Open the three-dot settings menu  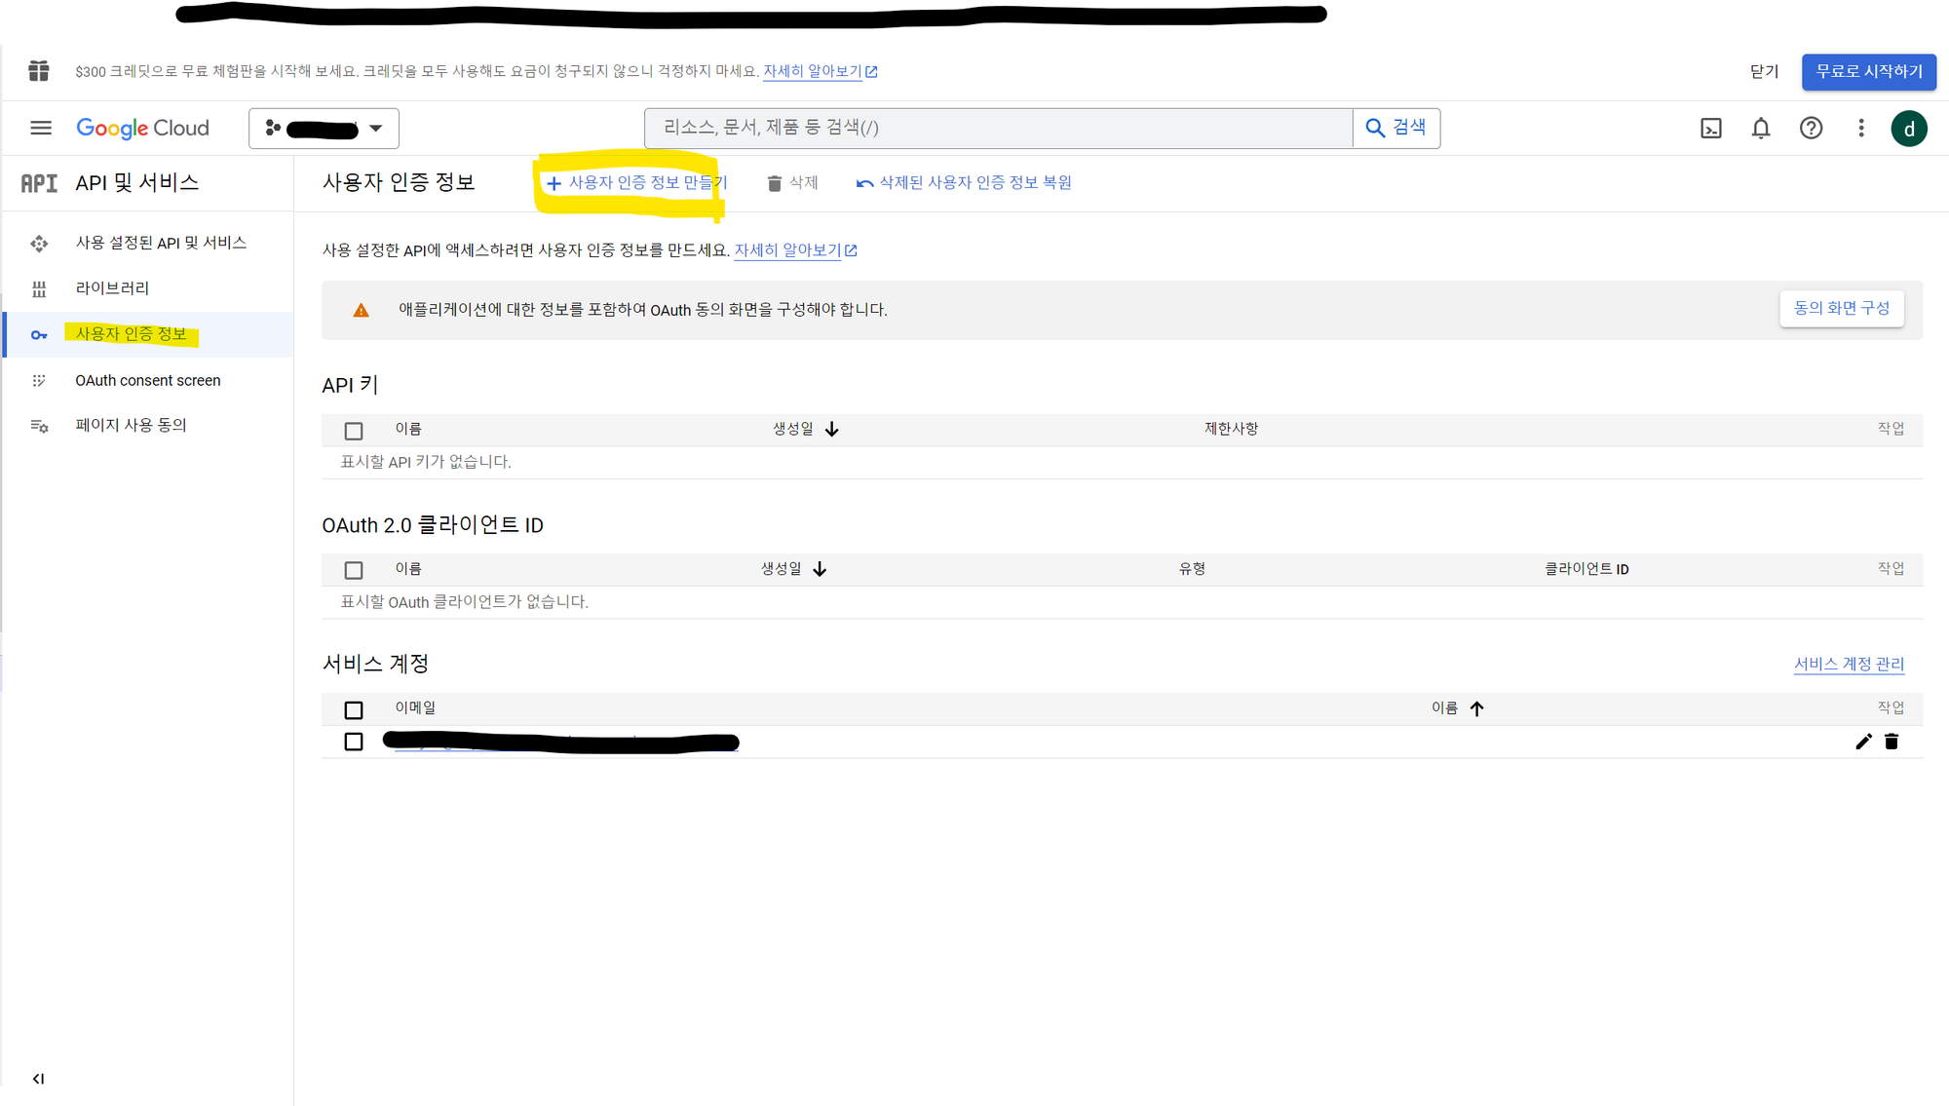(x=1861, y=128)
